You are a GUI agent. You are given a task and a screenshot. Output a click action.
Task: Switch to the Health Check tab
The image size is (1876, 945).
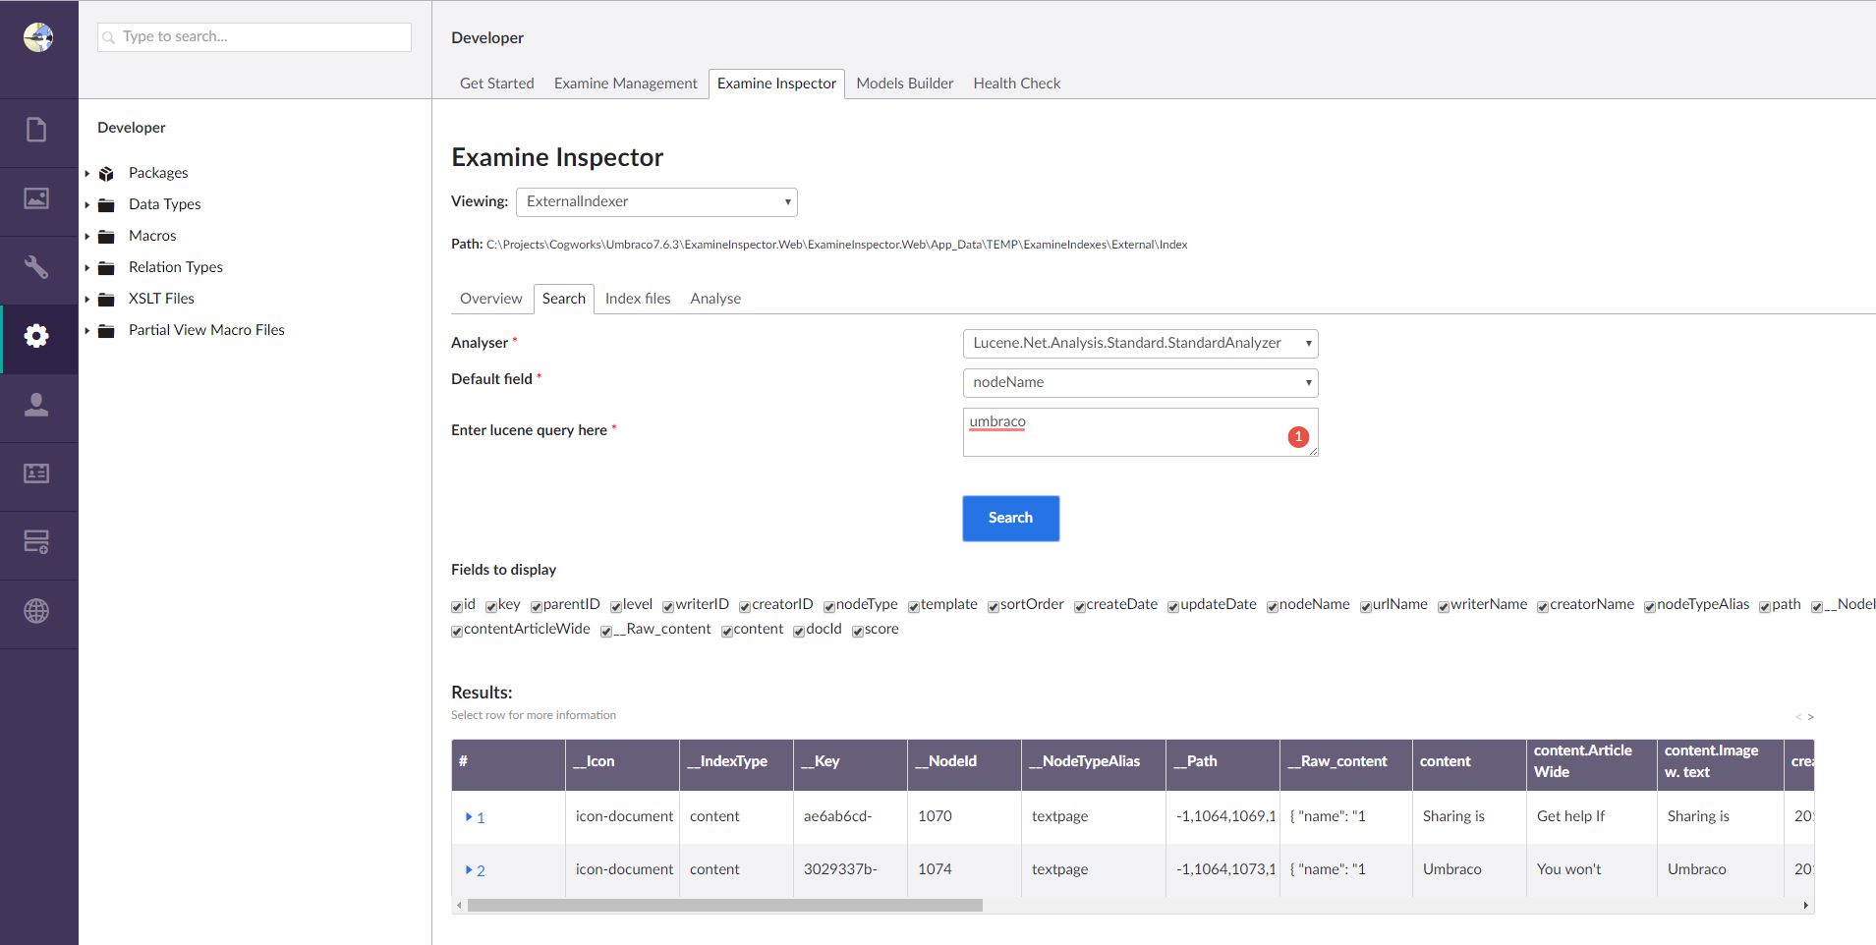pos(1017,83)
